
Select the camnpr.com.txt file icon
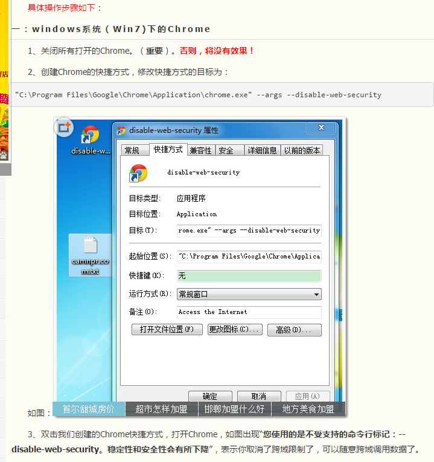(90, 255)
